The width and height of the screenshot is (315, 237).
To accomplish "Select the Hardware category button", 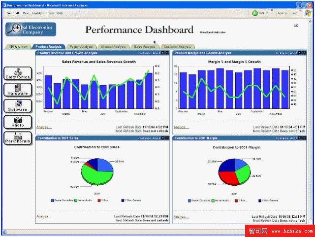I will click(18, 90).
